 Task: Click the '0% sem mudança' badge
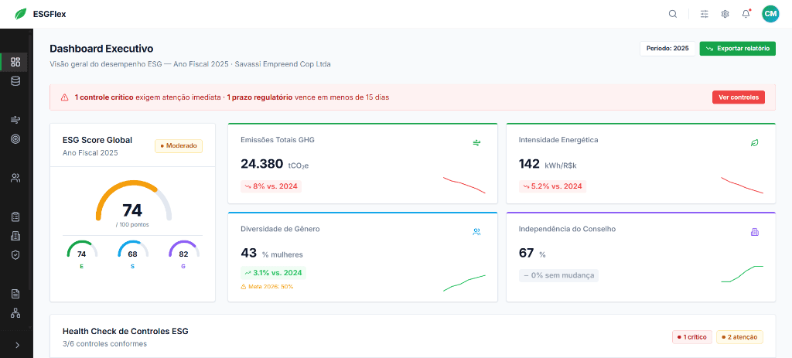pyautogui.click(x=558, y=276)
